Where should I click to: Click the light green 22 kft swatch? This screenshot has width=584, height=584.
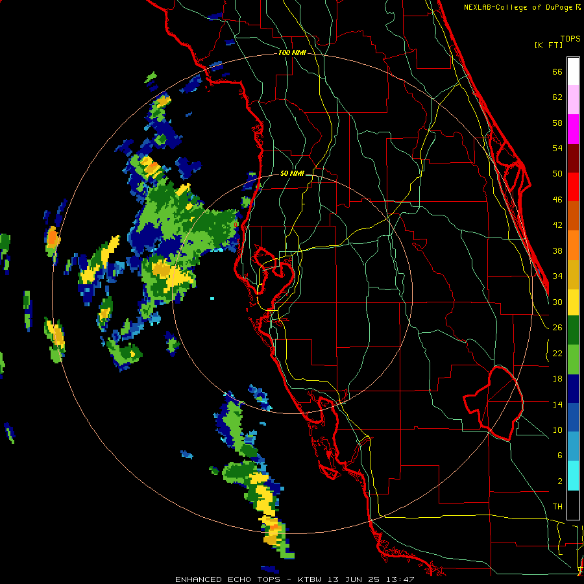coord(573,359)
